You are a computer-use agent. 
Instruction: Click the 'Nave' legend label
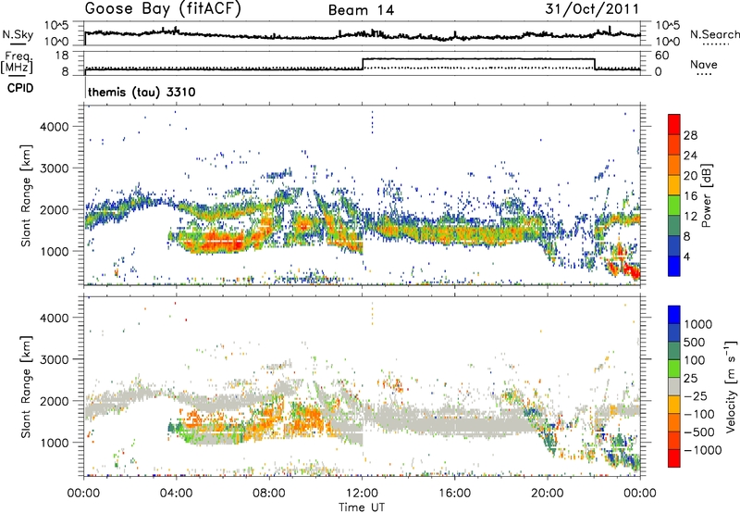click(703, 65)
